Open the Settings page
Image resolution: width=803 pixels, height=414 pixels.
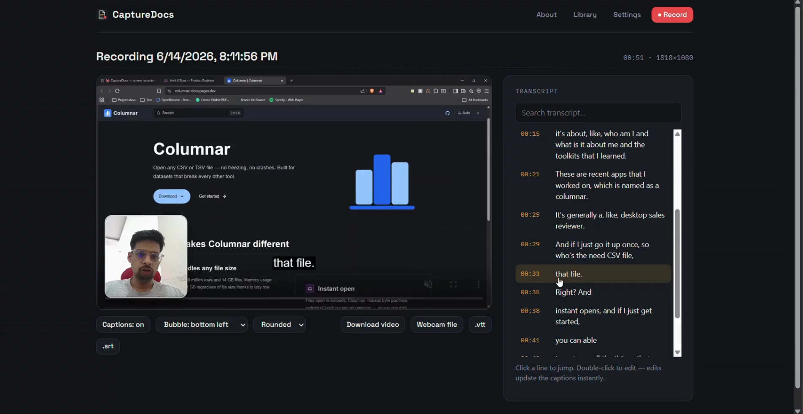point(627,15)
